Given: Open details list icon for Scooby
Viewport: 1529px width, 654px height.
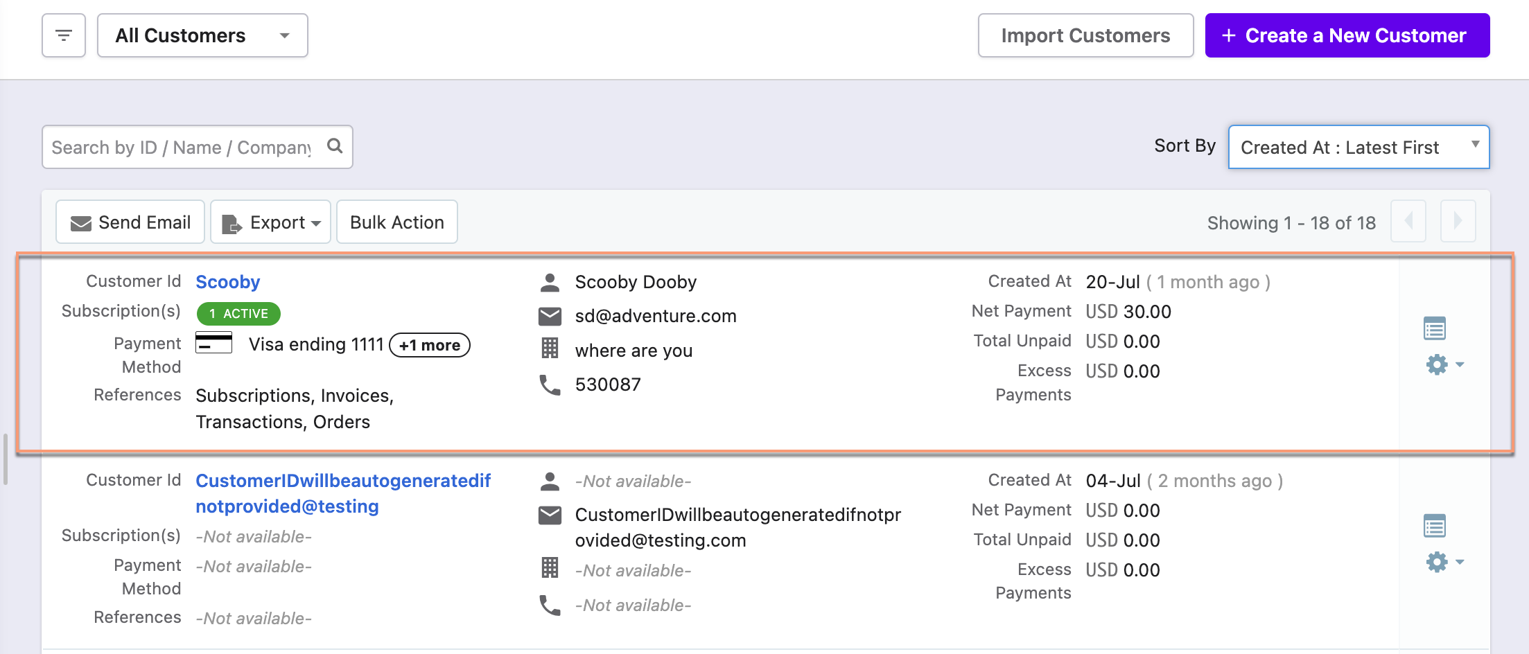Looking at the screenshot, I should [1434, 328].
